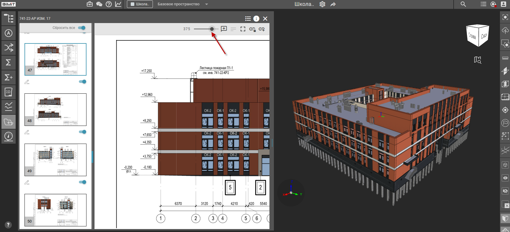Click the 'Школа..' project title
Viewport: 510px width, 232px height.
click(x=304, y=4)
